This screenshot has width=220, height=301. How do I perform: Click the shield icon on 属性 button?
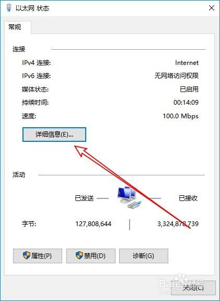point(27,255)
